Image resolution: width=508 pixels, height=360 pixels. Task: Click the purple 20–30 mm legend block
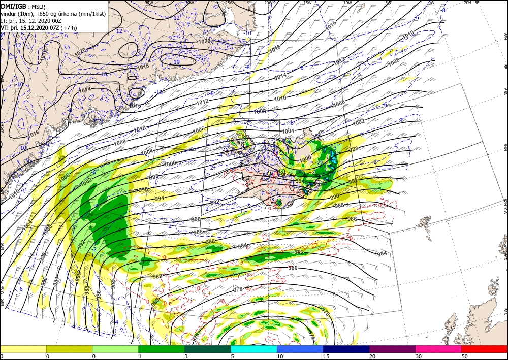[x=392, y=349]
